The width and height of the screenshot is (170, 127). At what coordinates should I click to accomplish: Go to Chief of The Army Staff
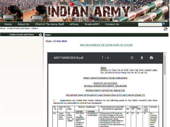(49, 24)
